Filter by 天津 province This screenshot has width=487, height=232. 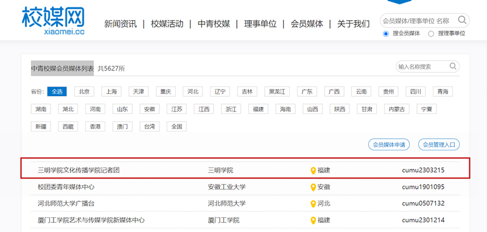pyautogui.click(x=139, y=91)
